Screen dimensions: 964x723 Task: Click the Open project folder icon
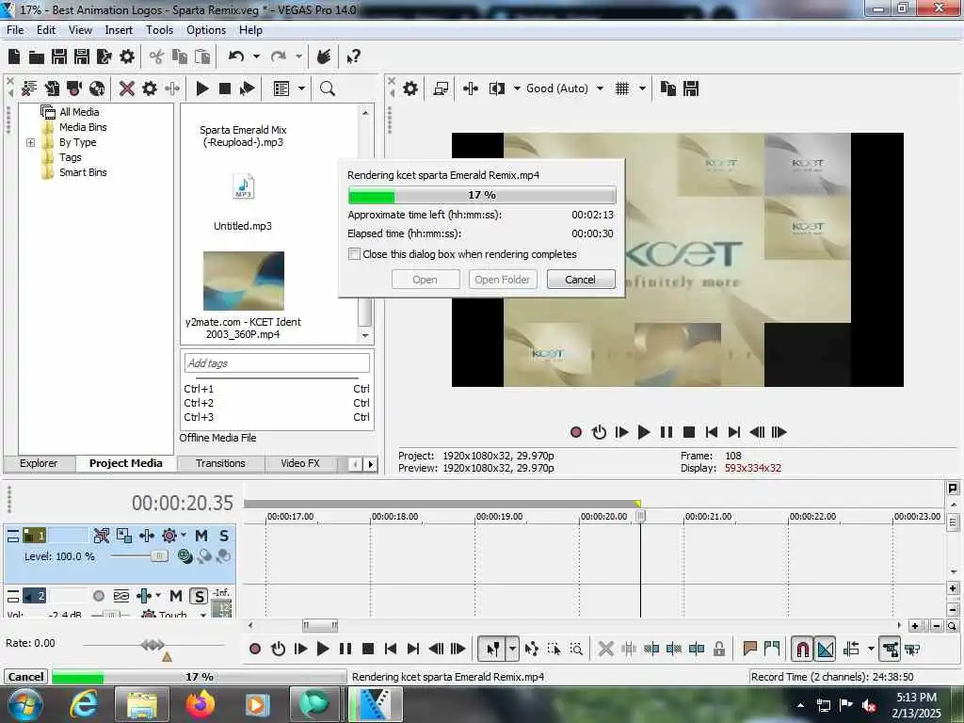[37, 57]
